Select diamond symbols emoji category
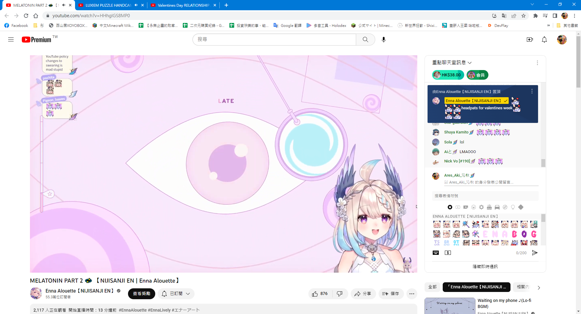Screen dimensions: 581x314 [521, 207]
